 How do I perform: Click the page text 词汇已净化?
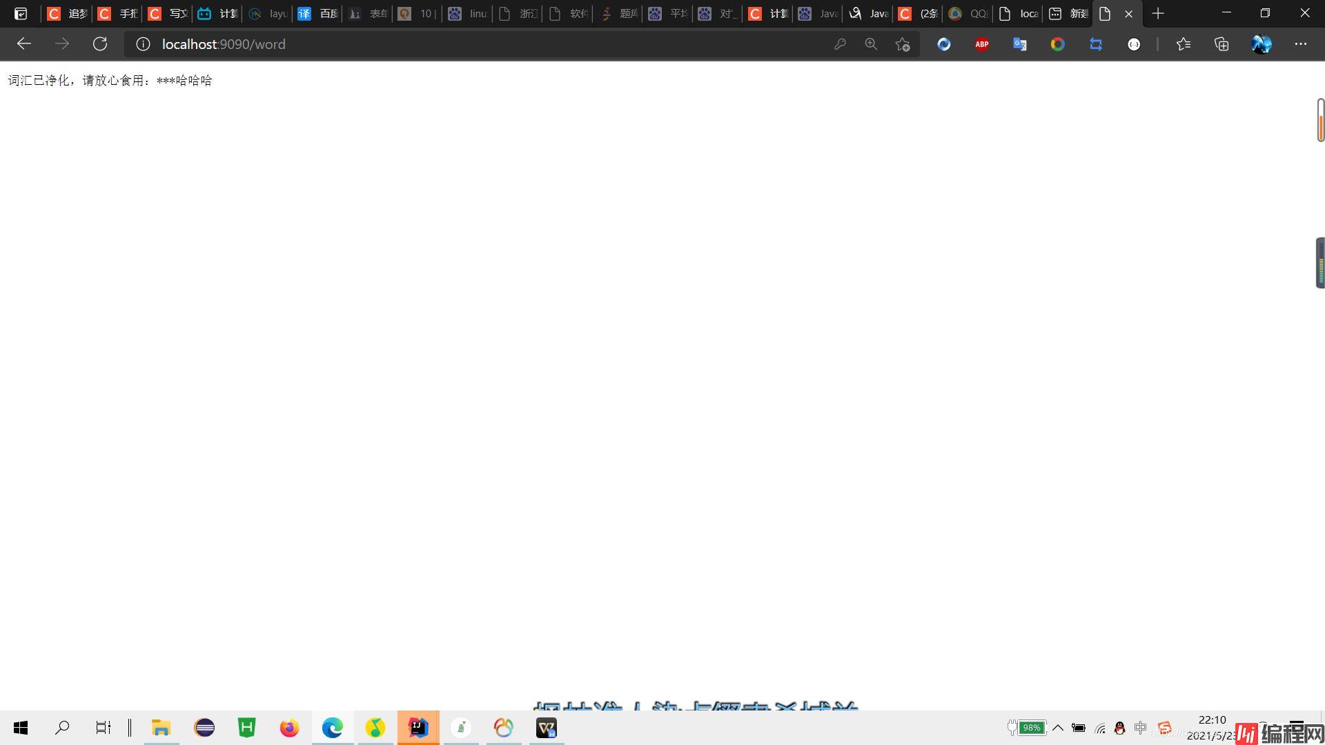pyautogui.click(x=39, y=81)
